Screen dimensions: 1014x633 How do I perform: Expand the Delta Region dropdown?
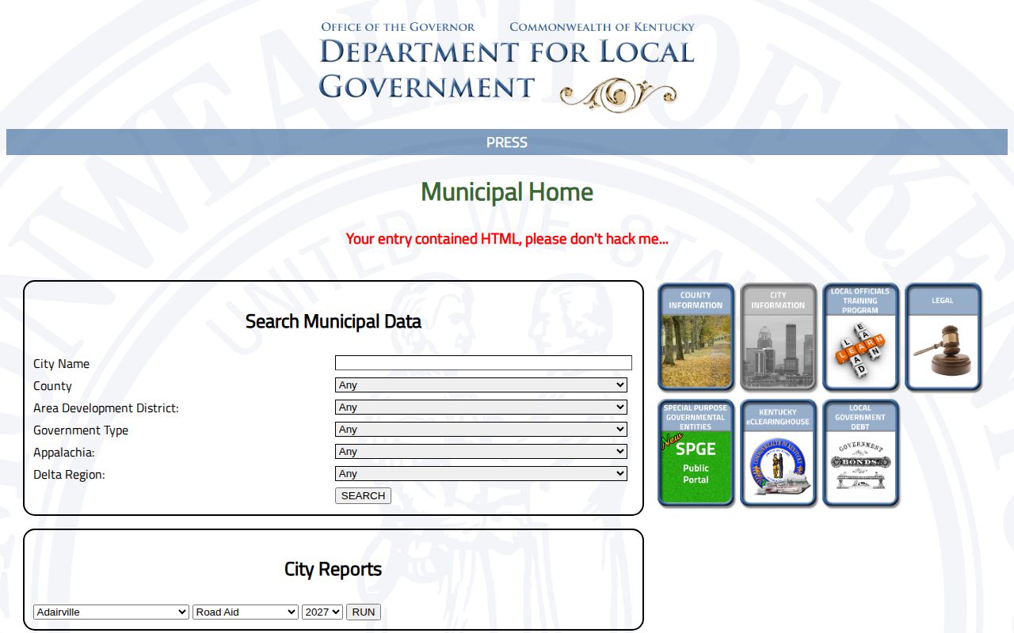tap(481, 474)
